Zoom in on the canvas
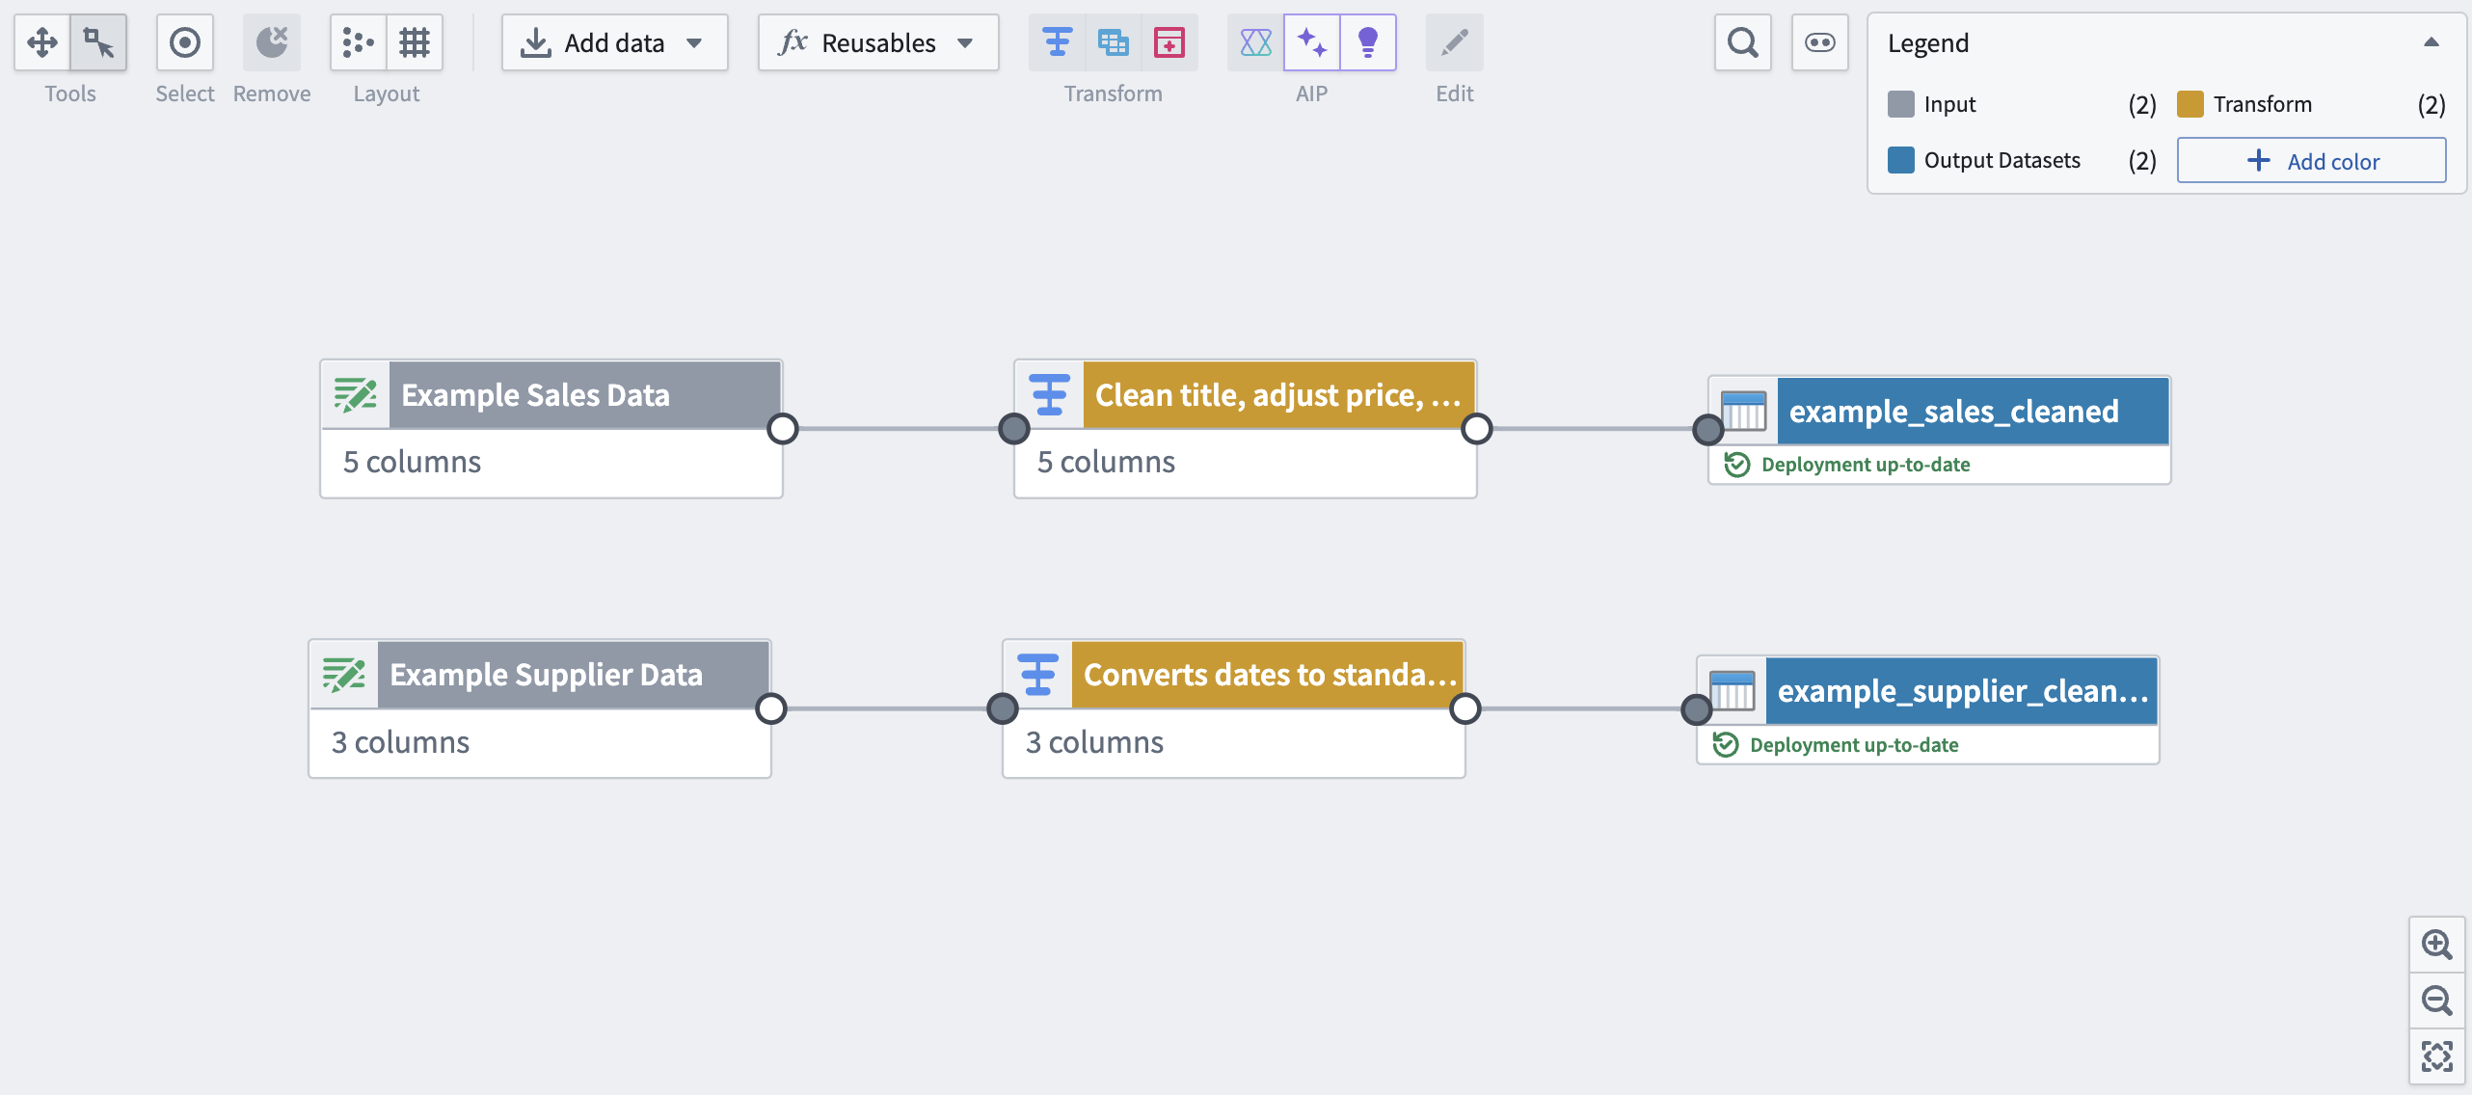 (2436, 945)
